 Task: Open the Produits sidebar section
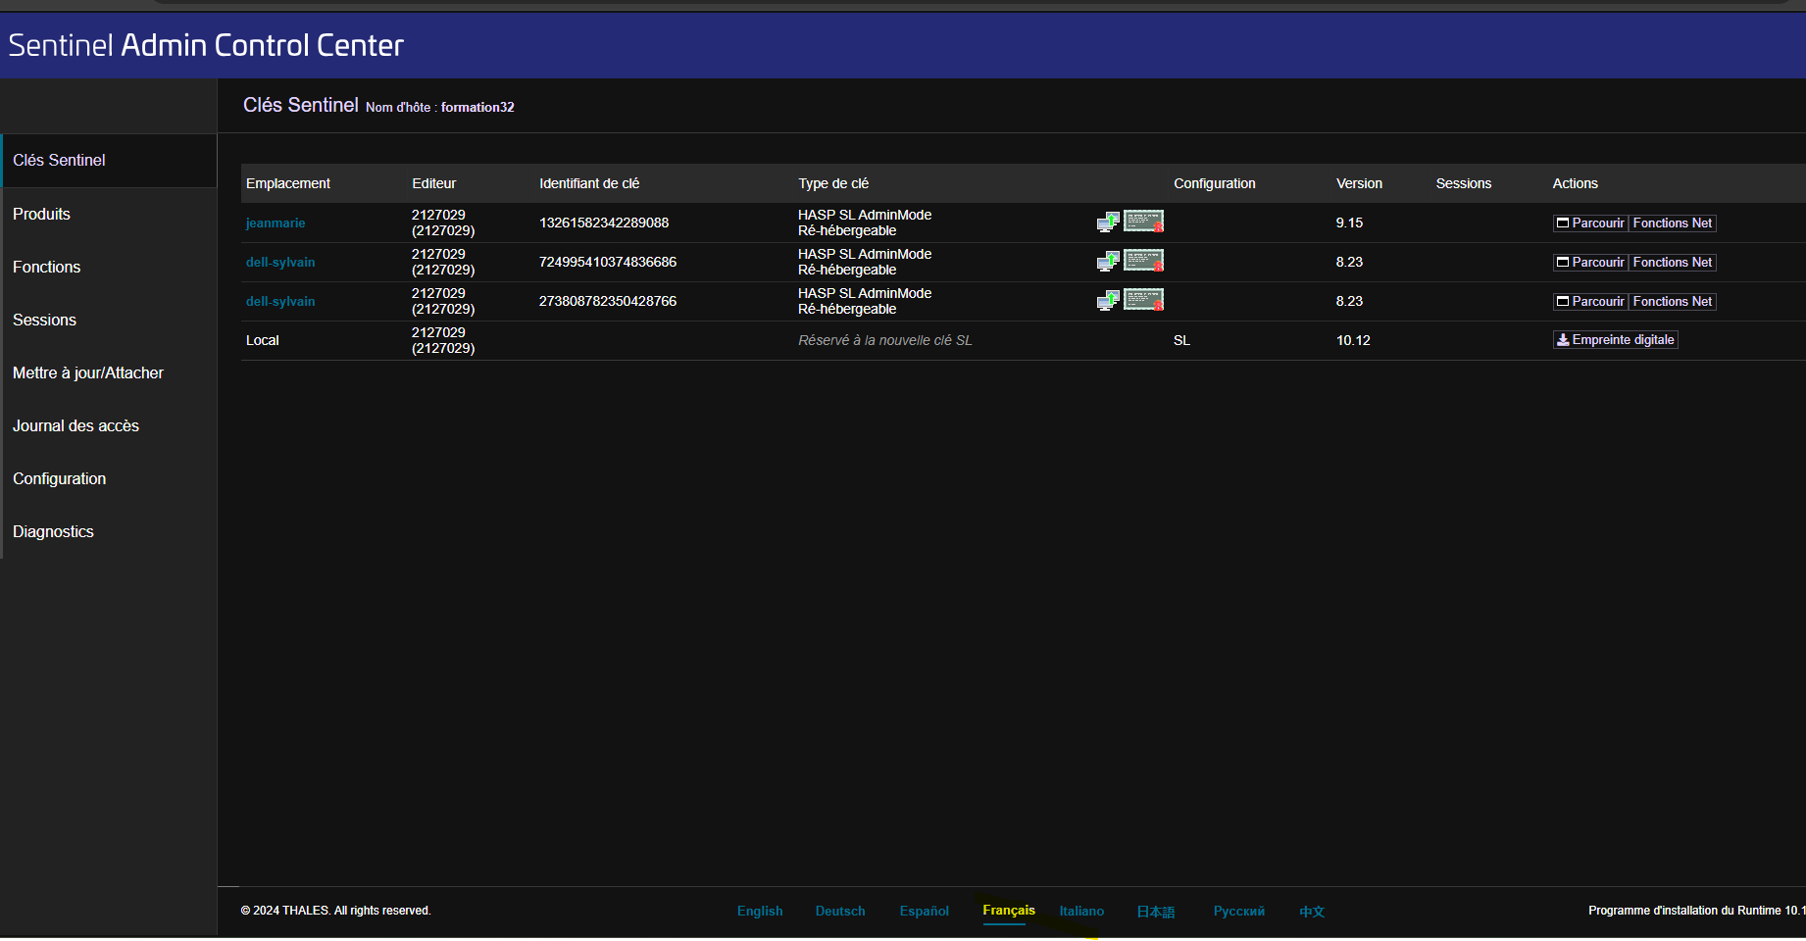click(x=109, y=214)
